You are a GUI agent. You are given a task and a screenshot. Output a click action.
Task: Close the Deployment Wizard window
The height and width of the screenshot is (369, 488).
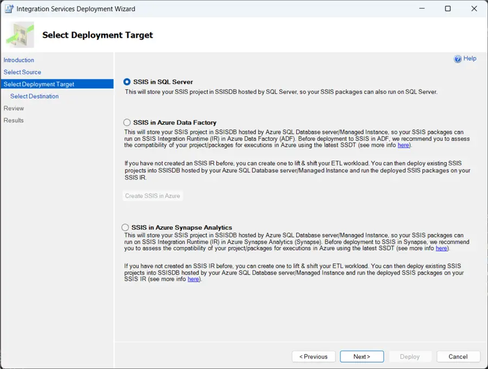click(474, 9)
